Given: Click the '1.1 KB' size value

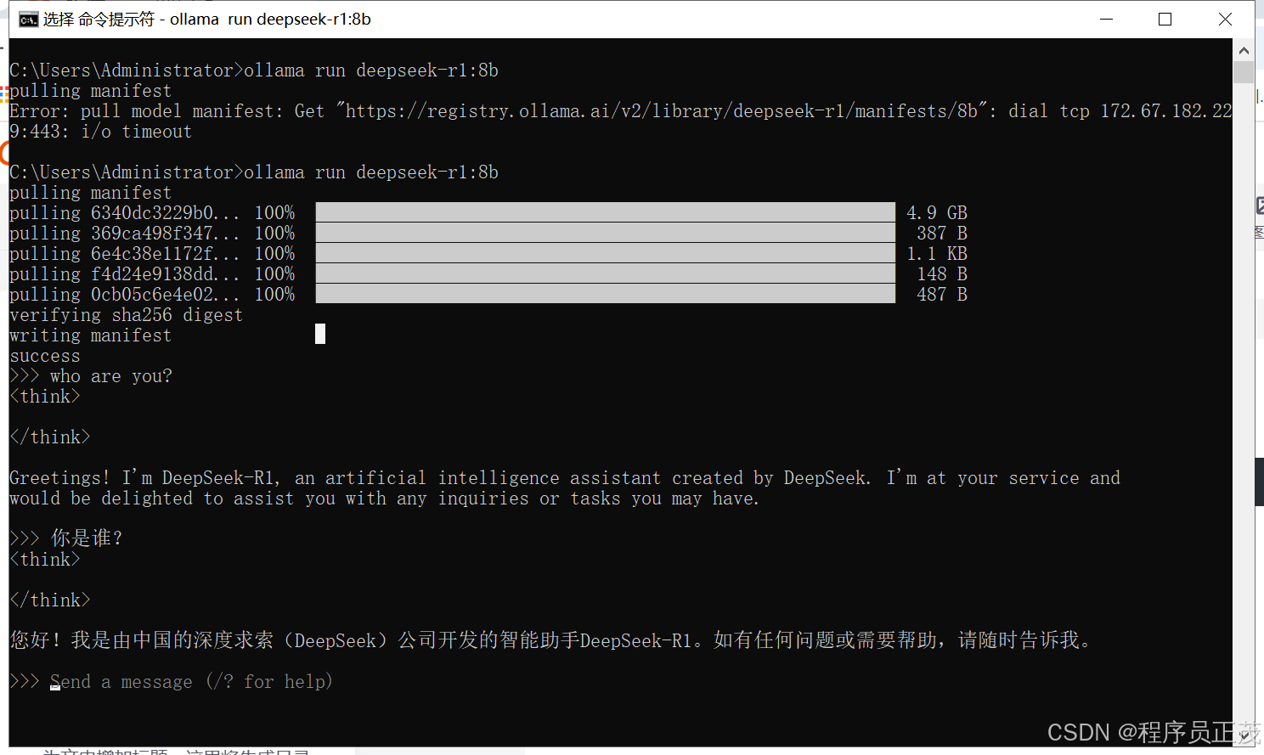Looking at the screenshot, I should (937, 253).
